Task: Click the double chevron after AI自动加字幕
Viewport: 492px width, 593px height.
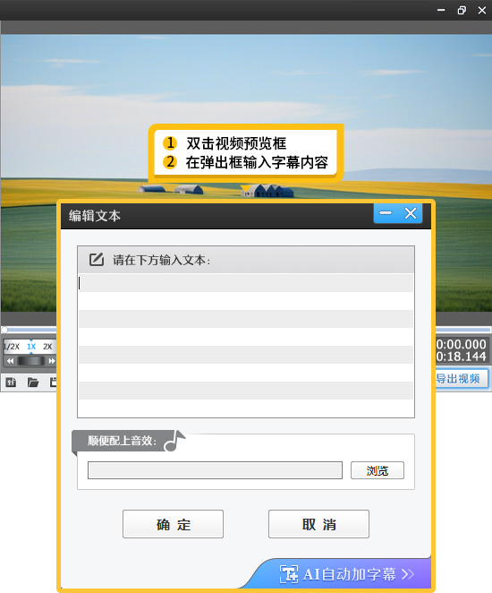Action: [408, 574]
